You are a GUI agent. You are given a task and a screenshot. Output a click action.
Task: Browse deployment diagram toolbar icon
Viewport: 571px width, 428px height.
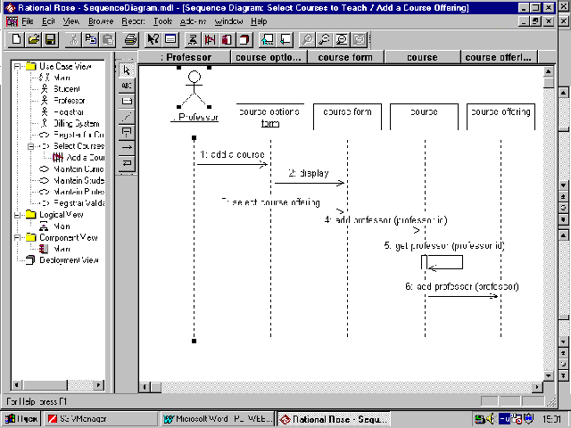tap(244, 39)
